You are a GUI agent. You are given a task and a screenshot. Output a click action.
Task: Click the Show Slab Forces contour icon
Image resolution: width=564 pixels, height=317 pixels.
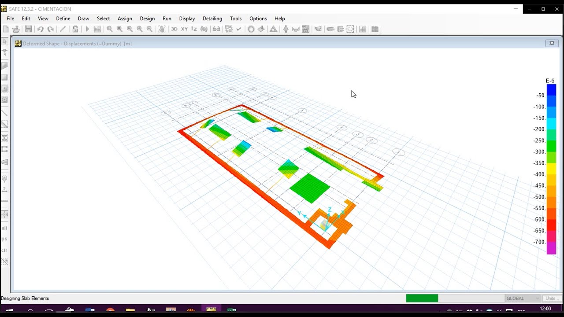click(x=306, y=29)
